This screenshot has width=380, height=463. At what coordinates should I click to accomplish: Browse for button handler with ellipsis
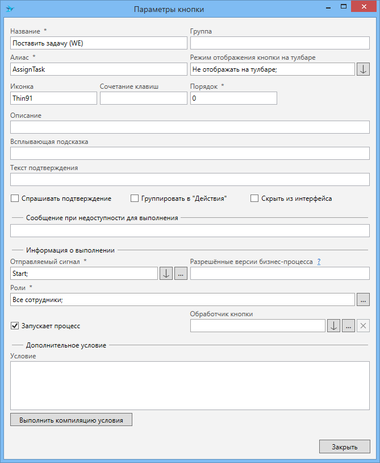(x=349, y=325)
